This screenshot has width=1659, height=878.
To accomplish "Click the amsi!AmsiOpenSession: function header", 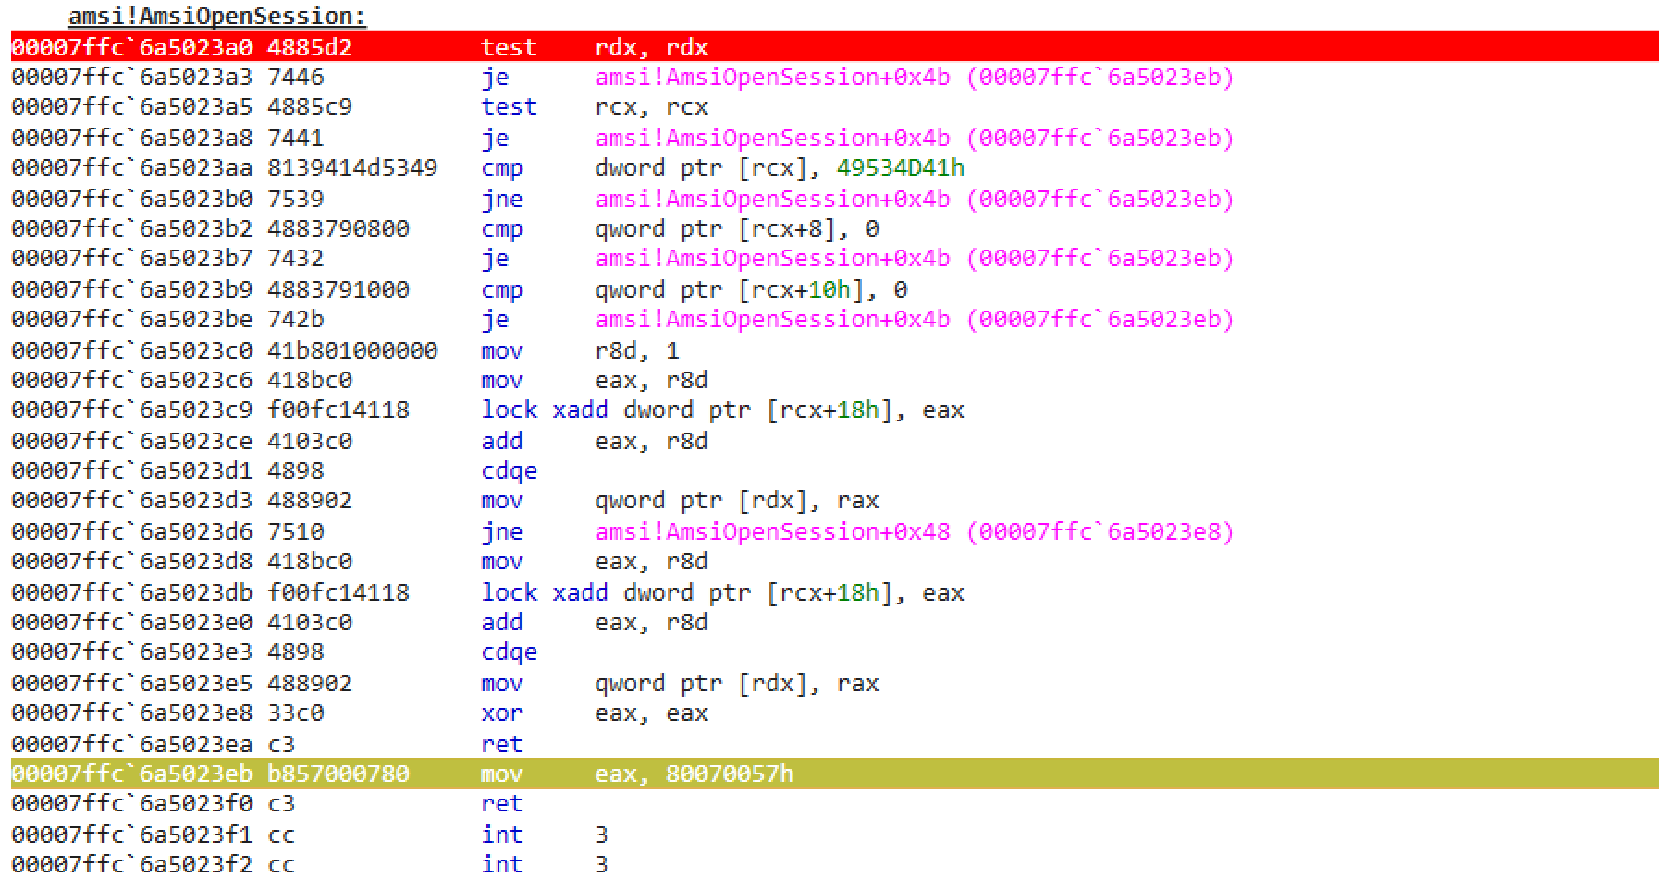I will point(217,16).
